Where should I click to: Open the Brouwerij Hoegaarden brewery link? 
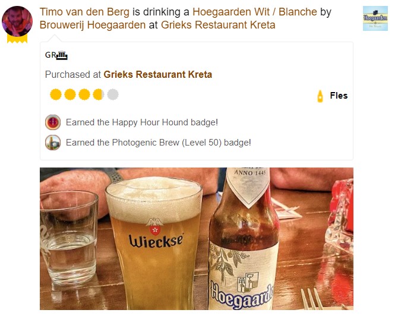[x=93, y=25]
